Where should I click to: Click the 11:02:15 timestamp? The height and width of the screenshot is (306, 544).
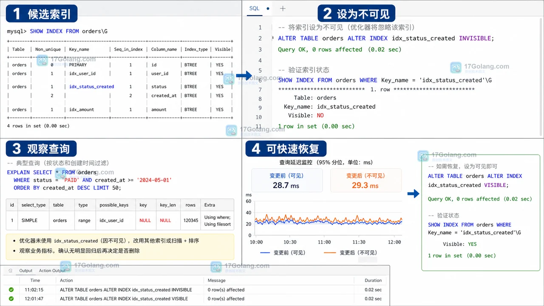pos(34,290)
